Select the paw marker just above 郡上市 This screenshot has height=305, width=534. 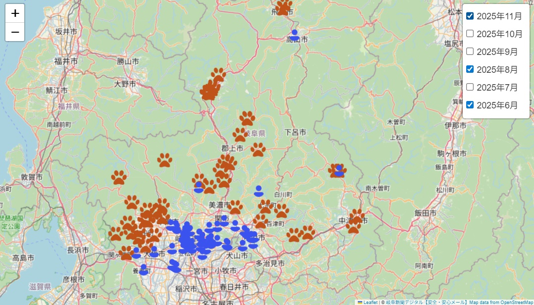[240, 135]
